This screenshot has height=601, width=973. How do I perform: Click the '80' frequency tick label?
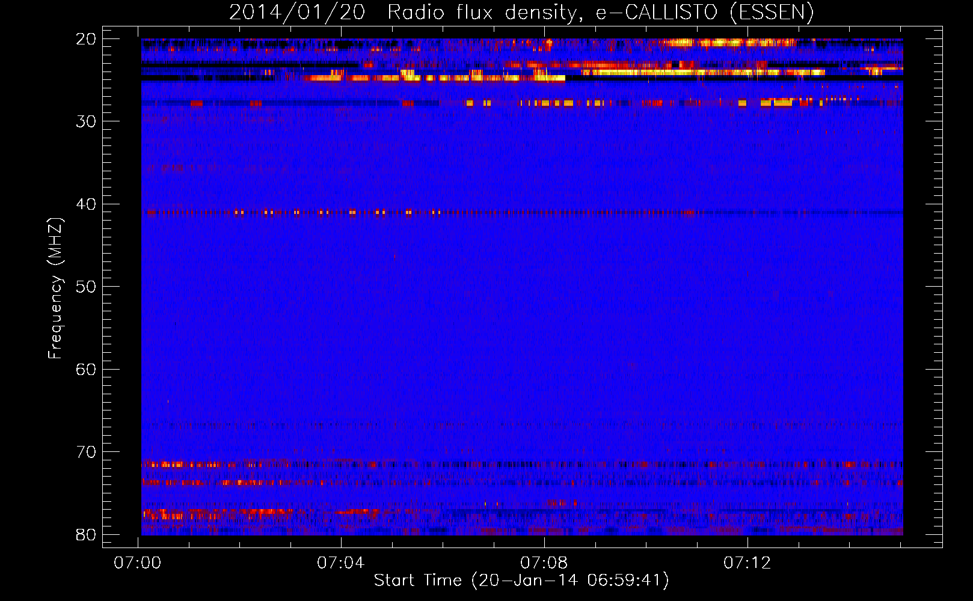pyautogui.click(x=86, y=535)
